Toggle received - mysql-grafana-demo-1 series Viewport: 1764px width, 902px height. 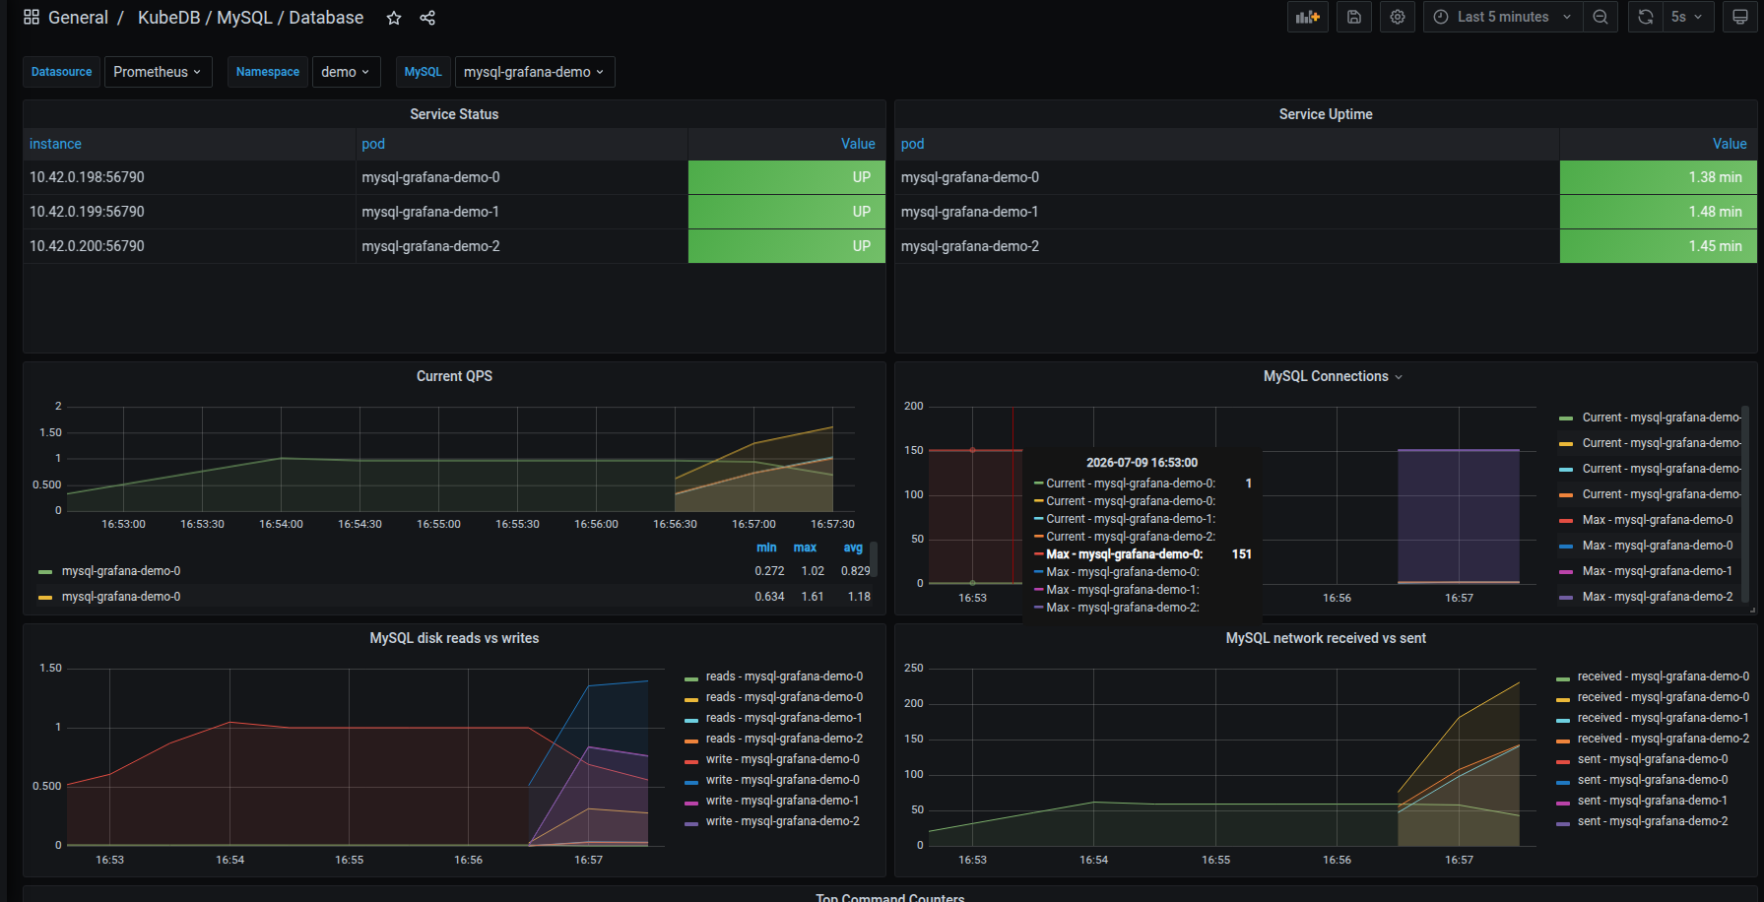(1664, 718)
